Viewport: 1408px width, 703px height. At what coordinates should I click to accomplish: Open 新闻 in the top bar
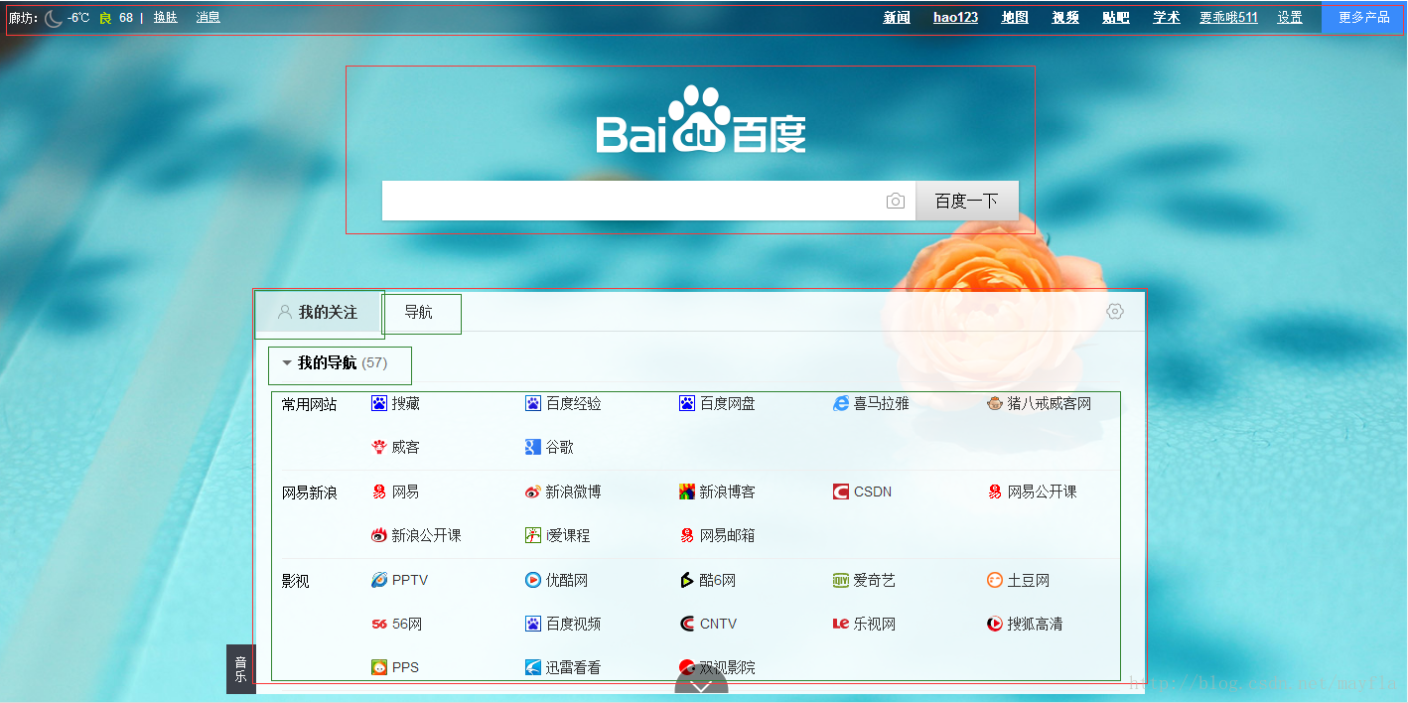click(x=897, y=17)
